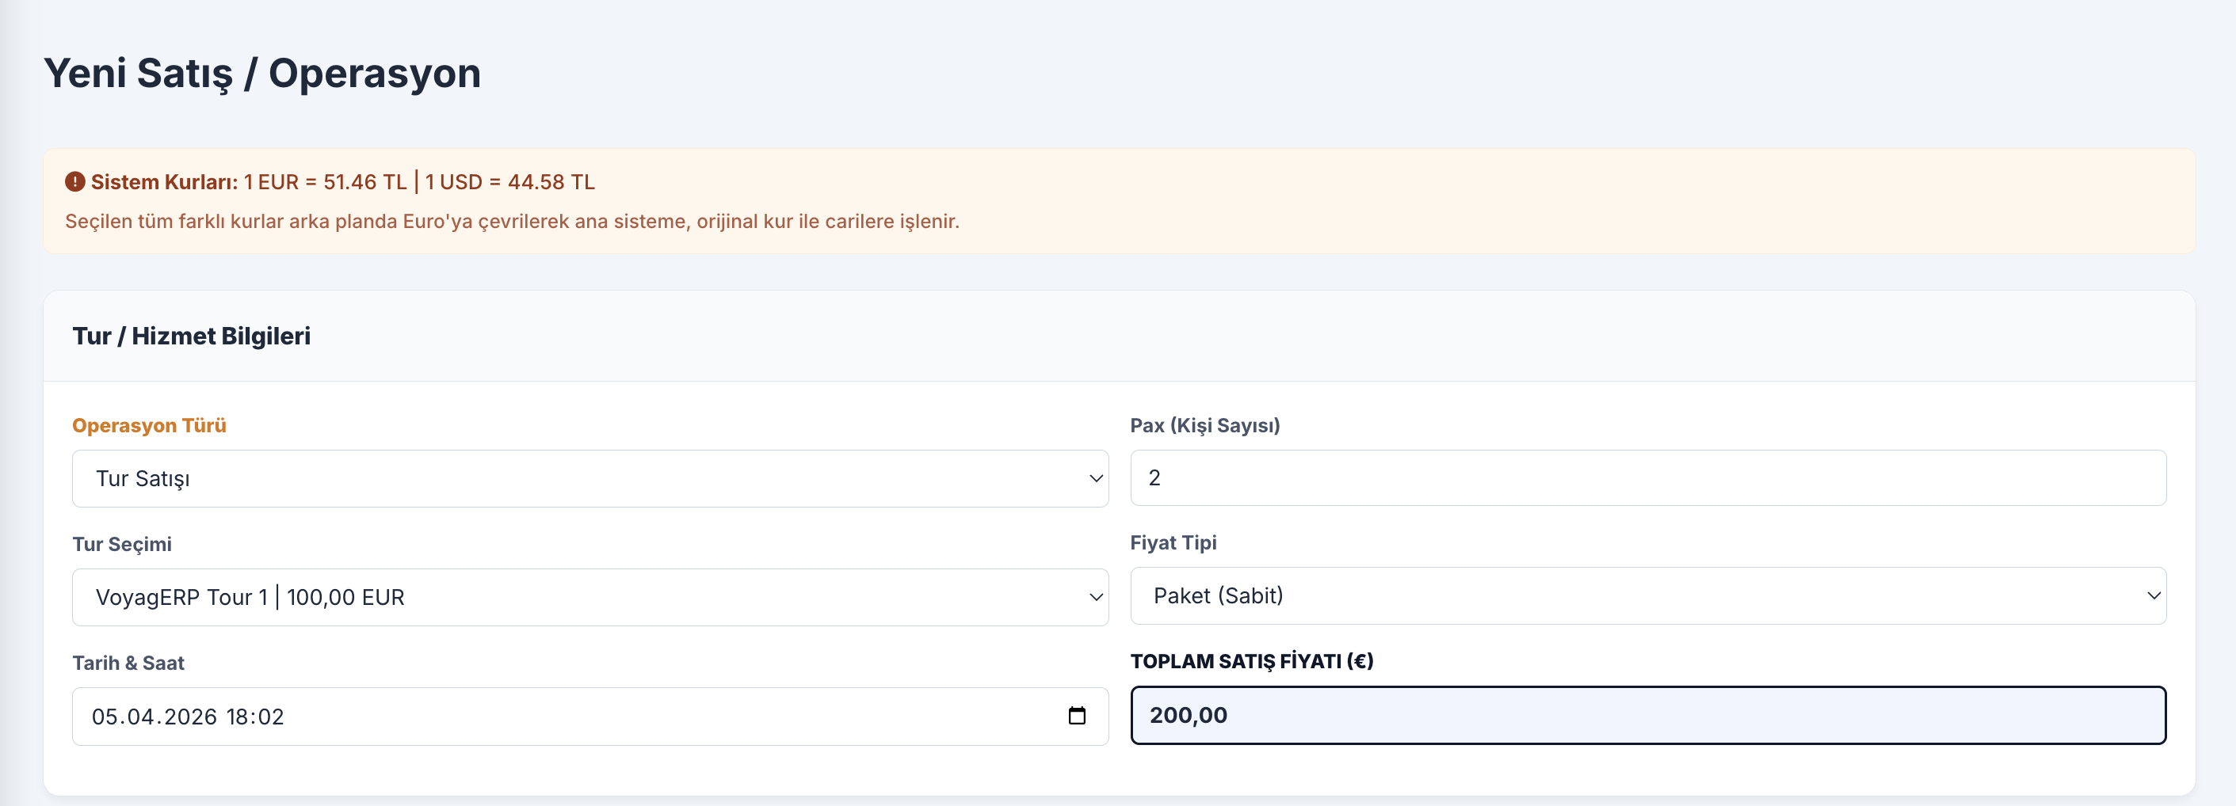Select the year 2026 in the date field

point(190,717)
